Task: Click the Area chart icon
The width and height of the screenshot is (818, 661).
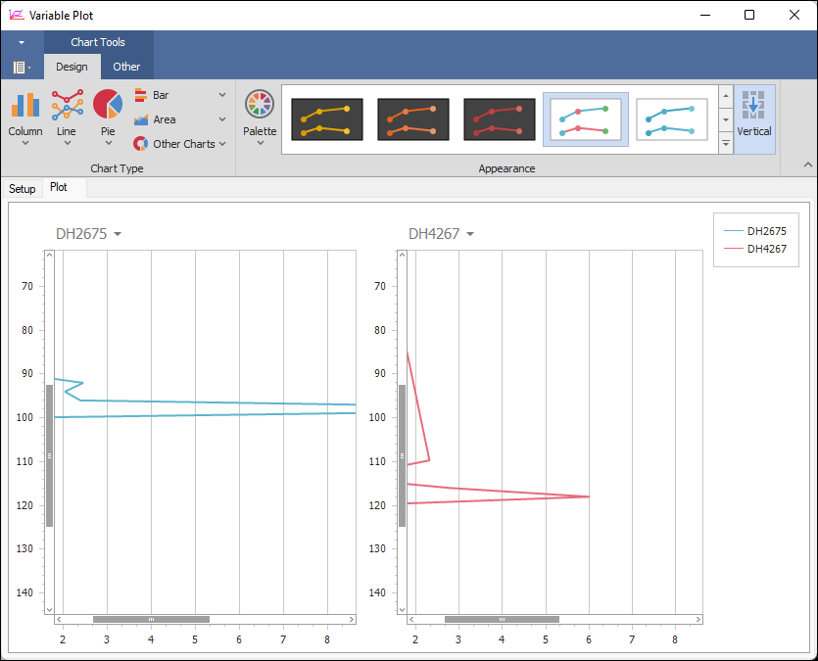Action: [x=141, y=119]
